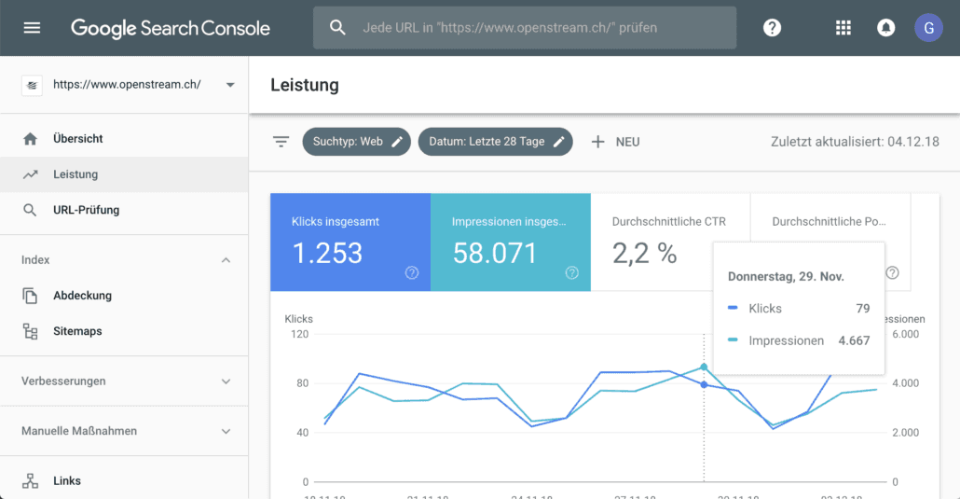960x499 pixels.
Task: Open the hamburger main menu
Action: click(32, 28)
